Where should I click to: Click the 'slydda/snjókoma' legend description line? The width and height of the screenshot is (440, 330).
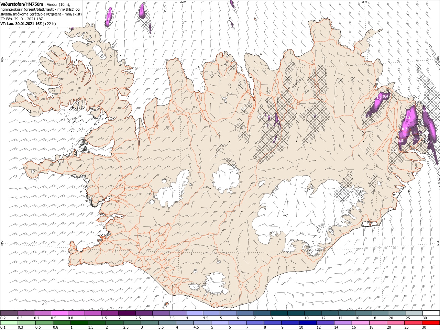(x=41, y=14)
